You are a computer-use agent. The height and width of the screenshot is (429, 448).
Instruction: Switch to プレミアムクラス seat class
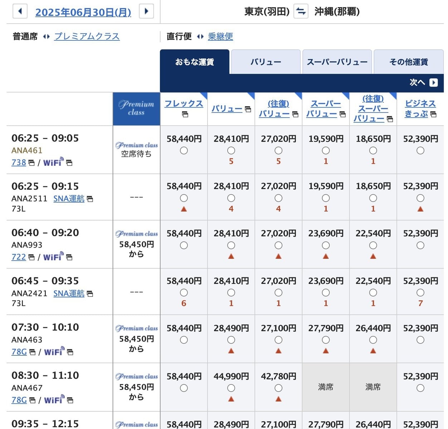click(87, 36)
